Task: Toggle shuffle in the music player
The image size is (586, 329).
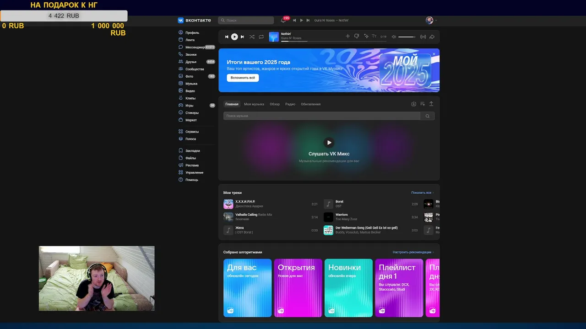Action: coord(252,37)
